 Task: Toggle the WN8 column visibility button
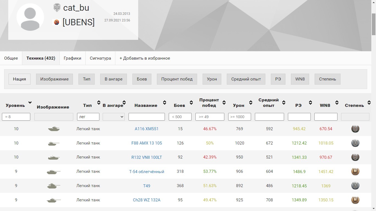click(300, 79)
